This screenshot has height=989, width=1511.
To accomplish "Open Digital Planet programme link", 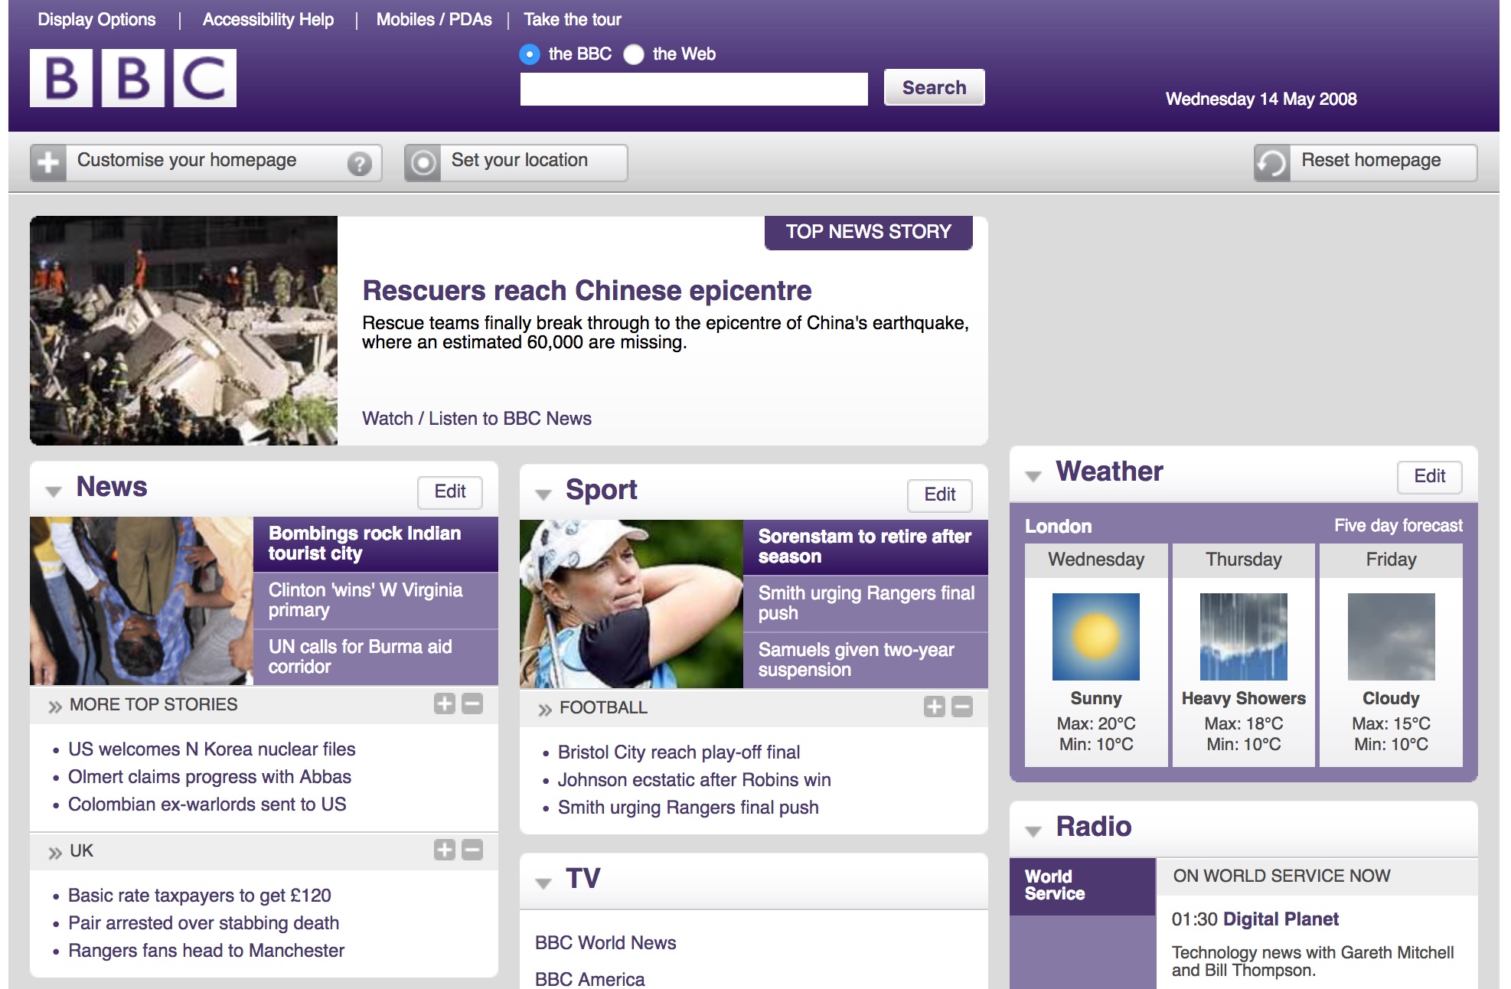I will [1281, 919].
